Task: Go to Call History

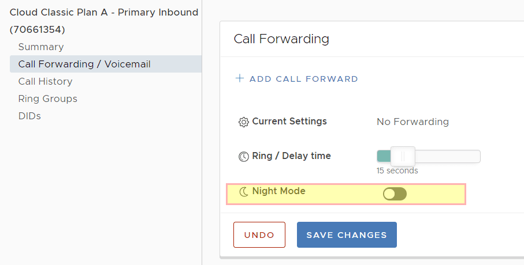Action: (45, 81)
